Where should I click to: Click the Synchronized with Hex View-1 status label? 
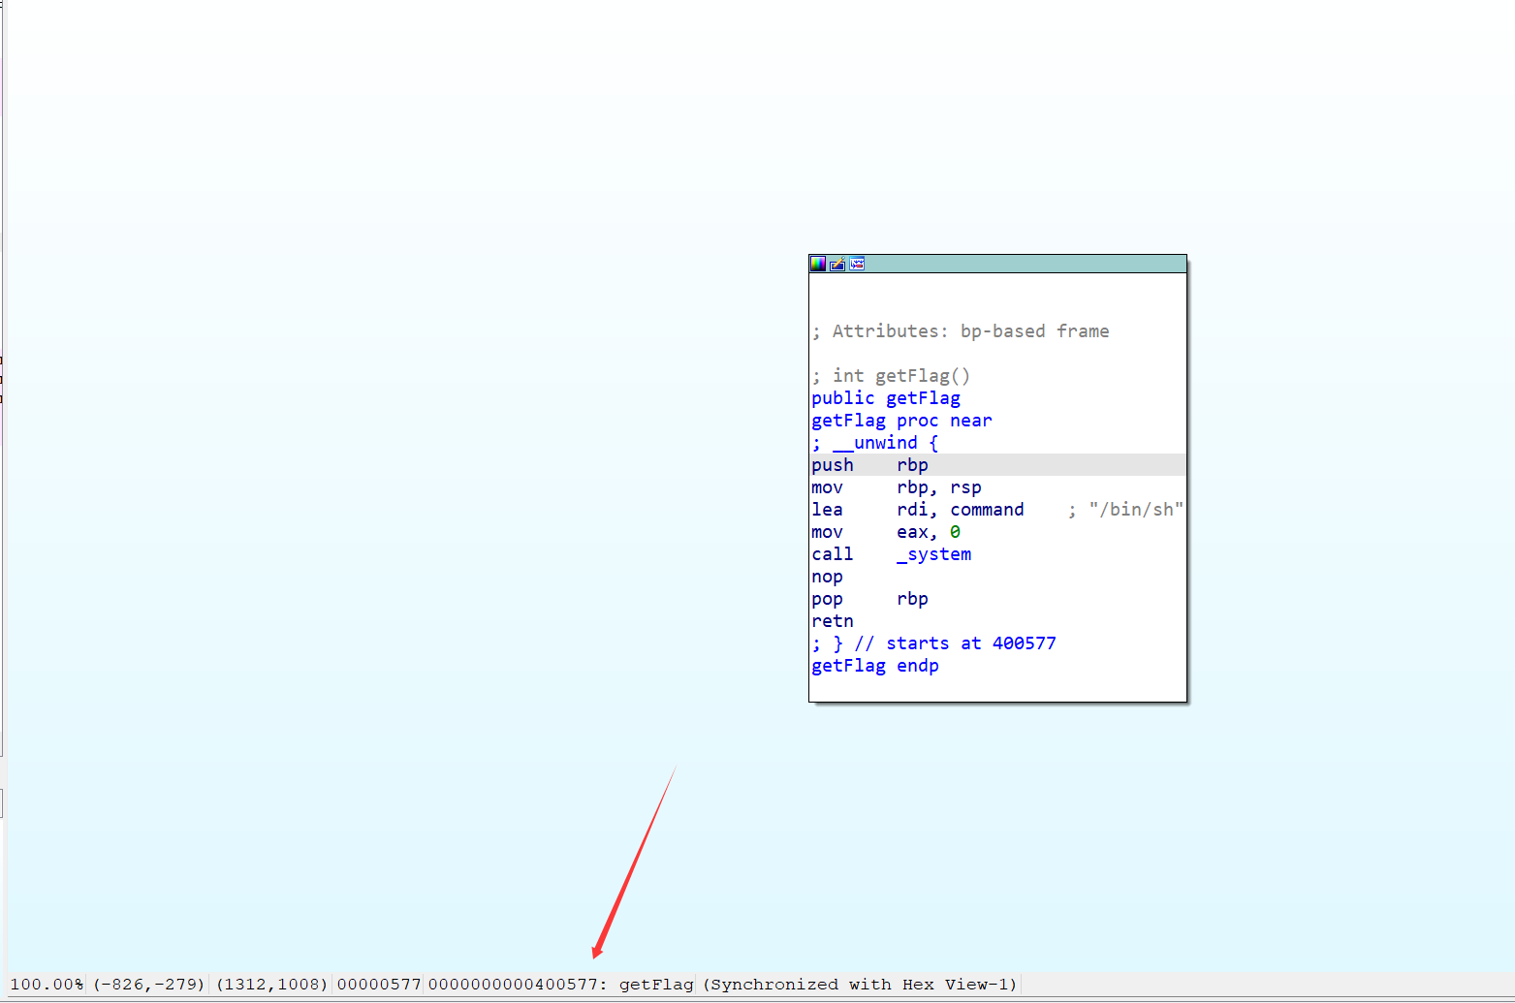coord(858,984)
